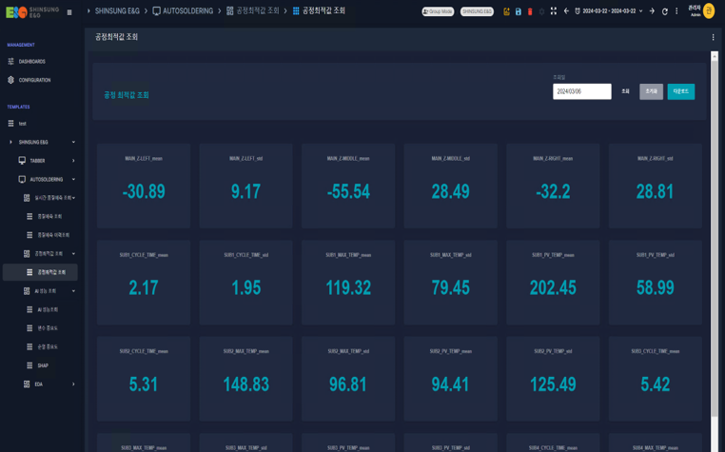Click the date input showing 2024/03/06
This screenshot has height=452, width=725.
(x=582, y=91)
